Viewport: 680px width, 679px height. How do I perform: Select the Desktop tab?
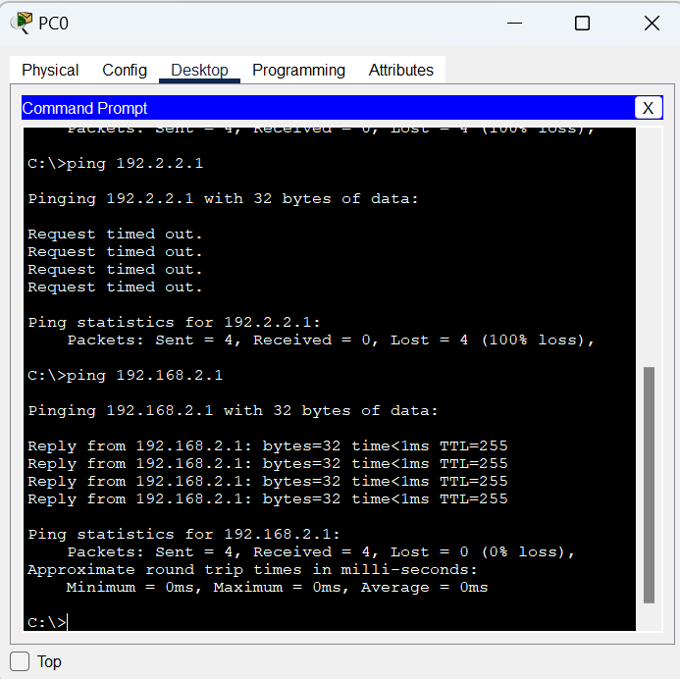pos(199,70)
